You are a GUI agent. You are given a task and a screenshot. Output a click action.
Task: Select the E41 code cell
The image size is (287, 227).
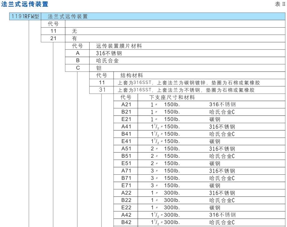[126, 141]
